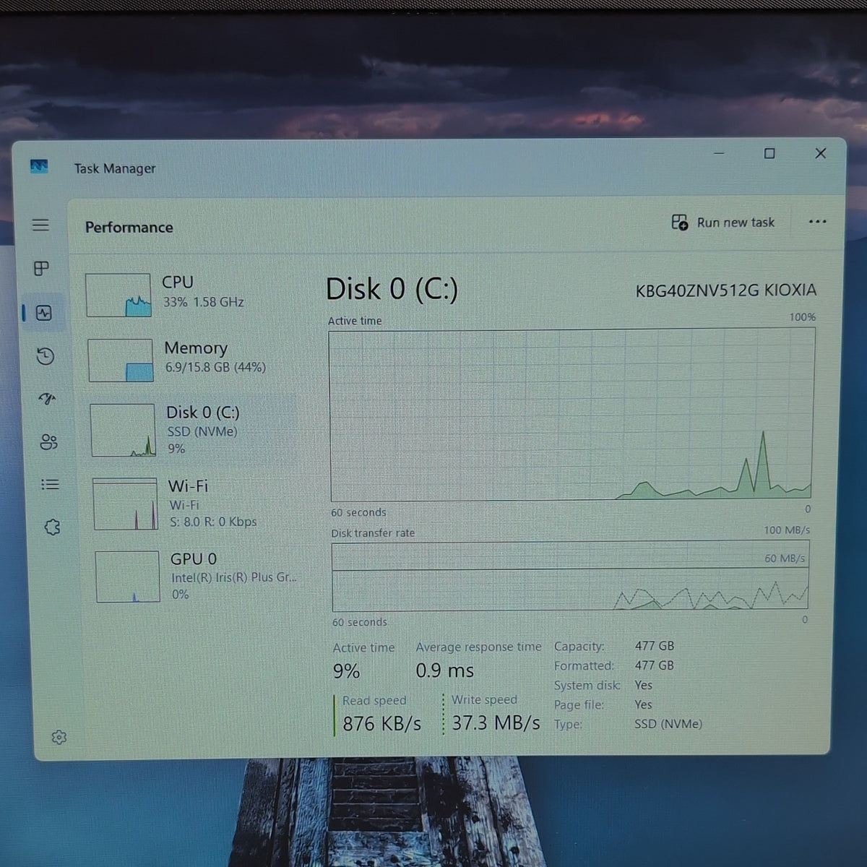Image resolution: width=867 pixels, height=867 pixels.
Task: Open the Startup apps page icon
Action: [47, 398]
